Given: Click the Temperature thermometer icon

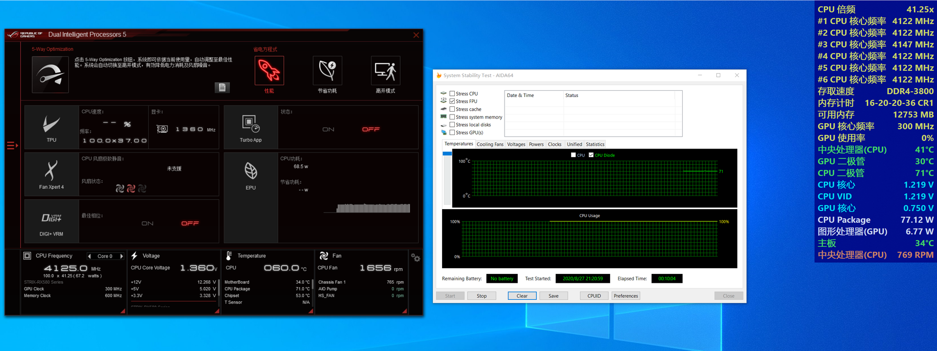Looking at the screenshot, I should 229,255.
